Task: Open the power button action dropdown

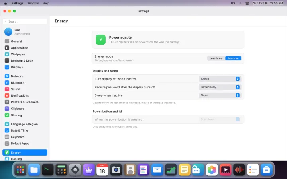Action: coord(220,119)
